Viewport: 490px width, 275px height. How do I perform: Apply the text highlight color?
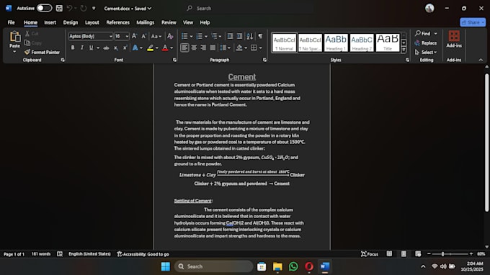click(151, 48)
